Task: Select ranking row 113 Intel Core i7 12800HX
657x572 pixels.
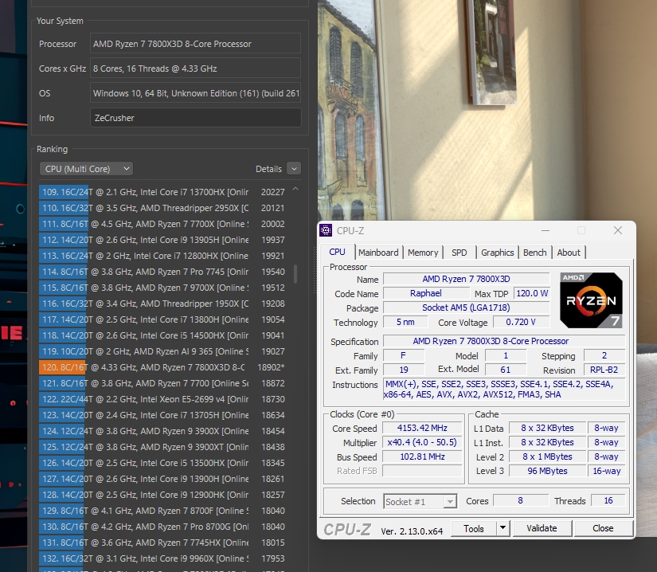Action: [x=162, y=256]
